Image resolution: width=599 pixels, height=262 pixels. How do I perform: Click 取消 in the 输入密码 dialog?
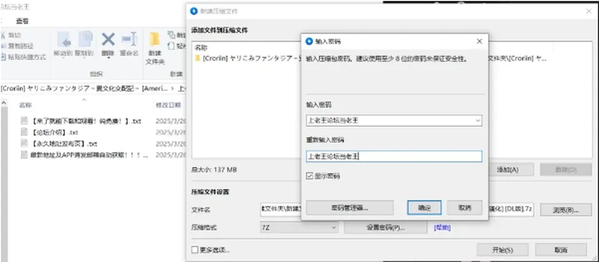(464, 208)
